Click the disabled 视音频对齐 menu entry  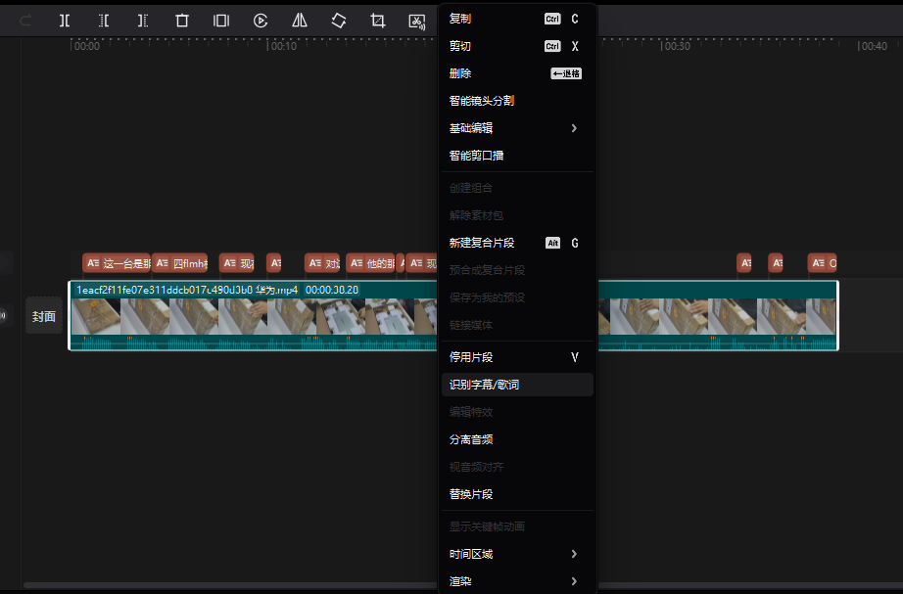pos(517,467)
